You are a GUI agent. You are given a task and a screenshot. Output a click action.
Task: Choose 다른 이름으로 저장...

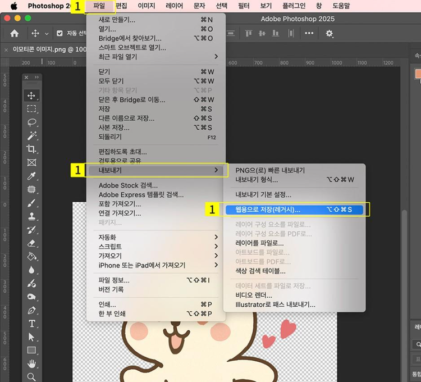tap(155, 118)
